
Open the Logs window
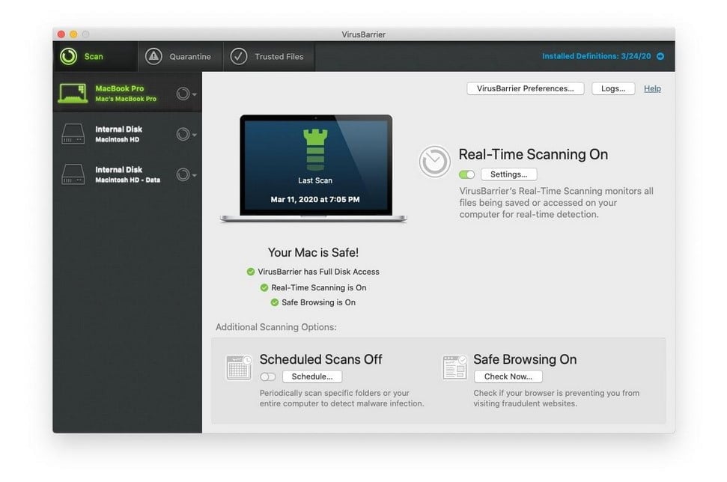(613, 88)
